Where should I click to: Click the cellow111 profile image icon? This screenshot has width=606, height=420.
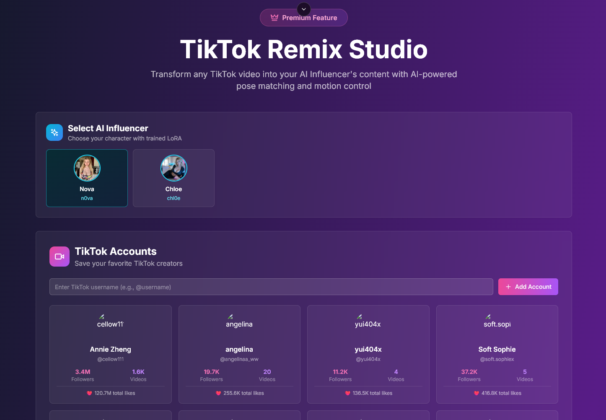(x=102, y=317)
